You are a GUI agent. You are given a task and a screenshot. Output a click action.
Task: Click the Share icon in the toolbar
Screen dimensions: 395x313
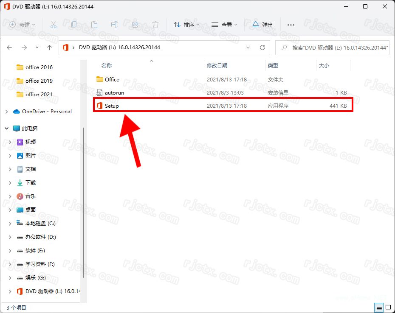click(x=135, y=25)
